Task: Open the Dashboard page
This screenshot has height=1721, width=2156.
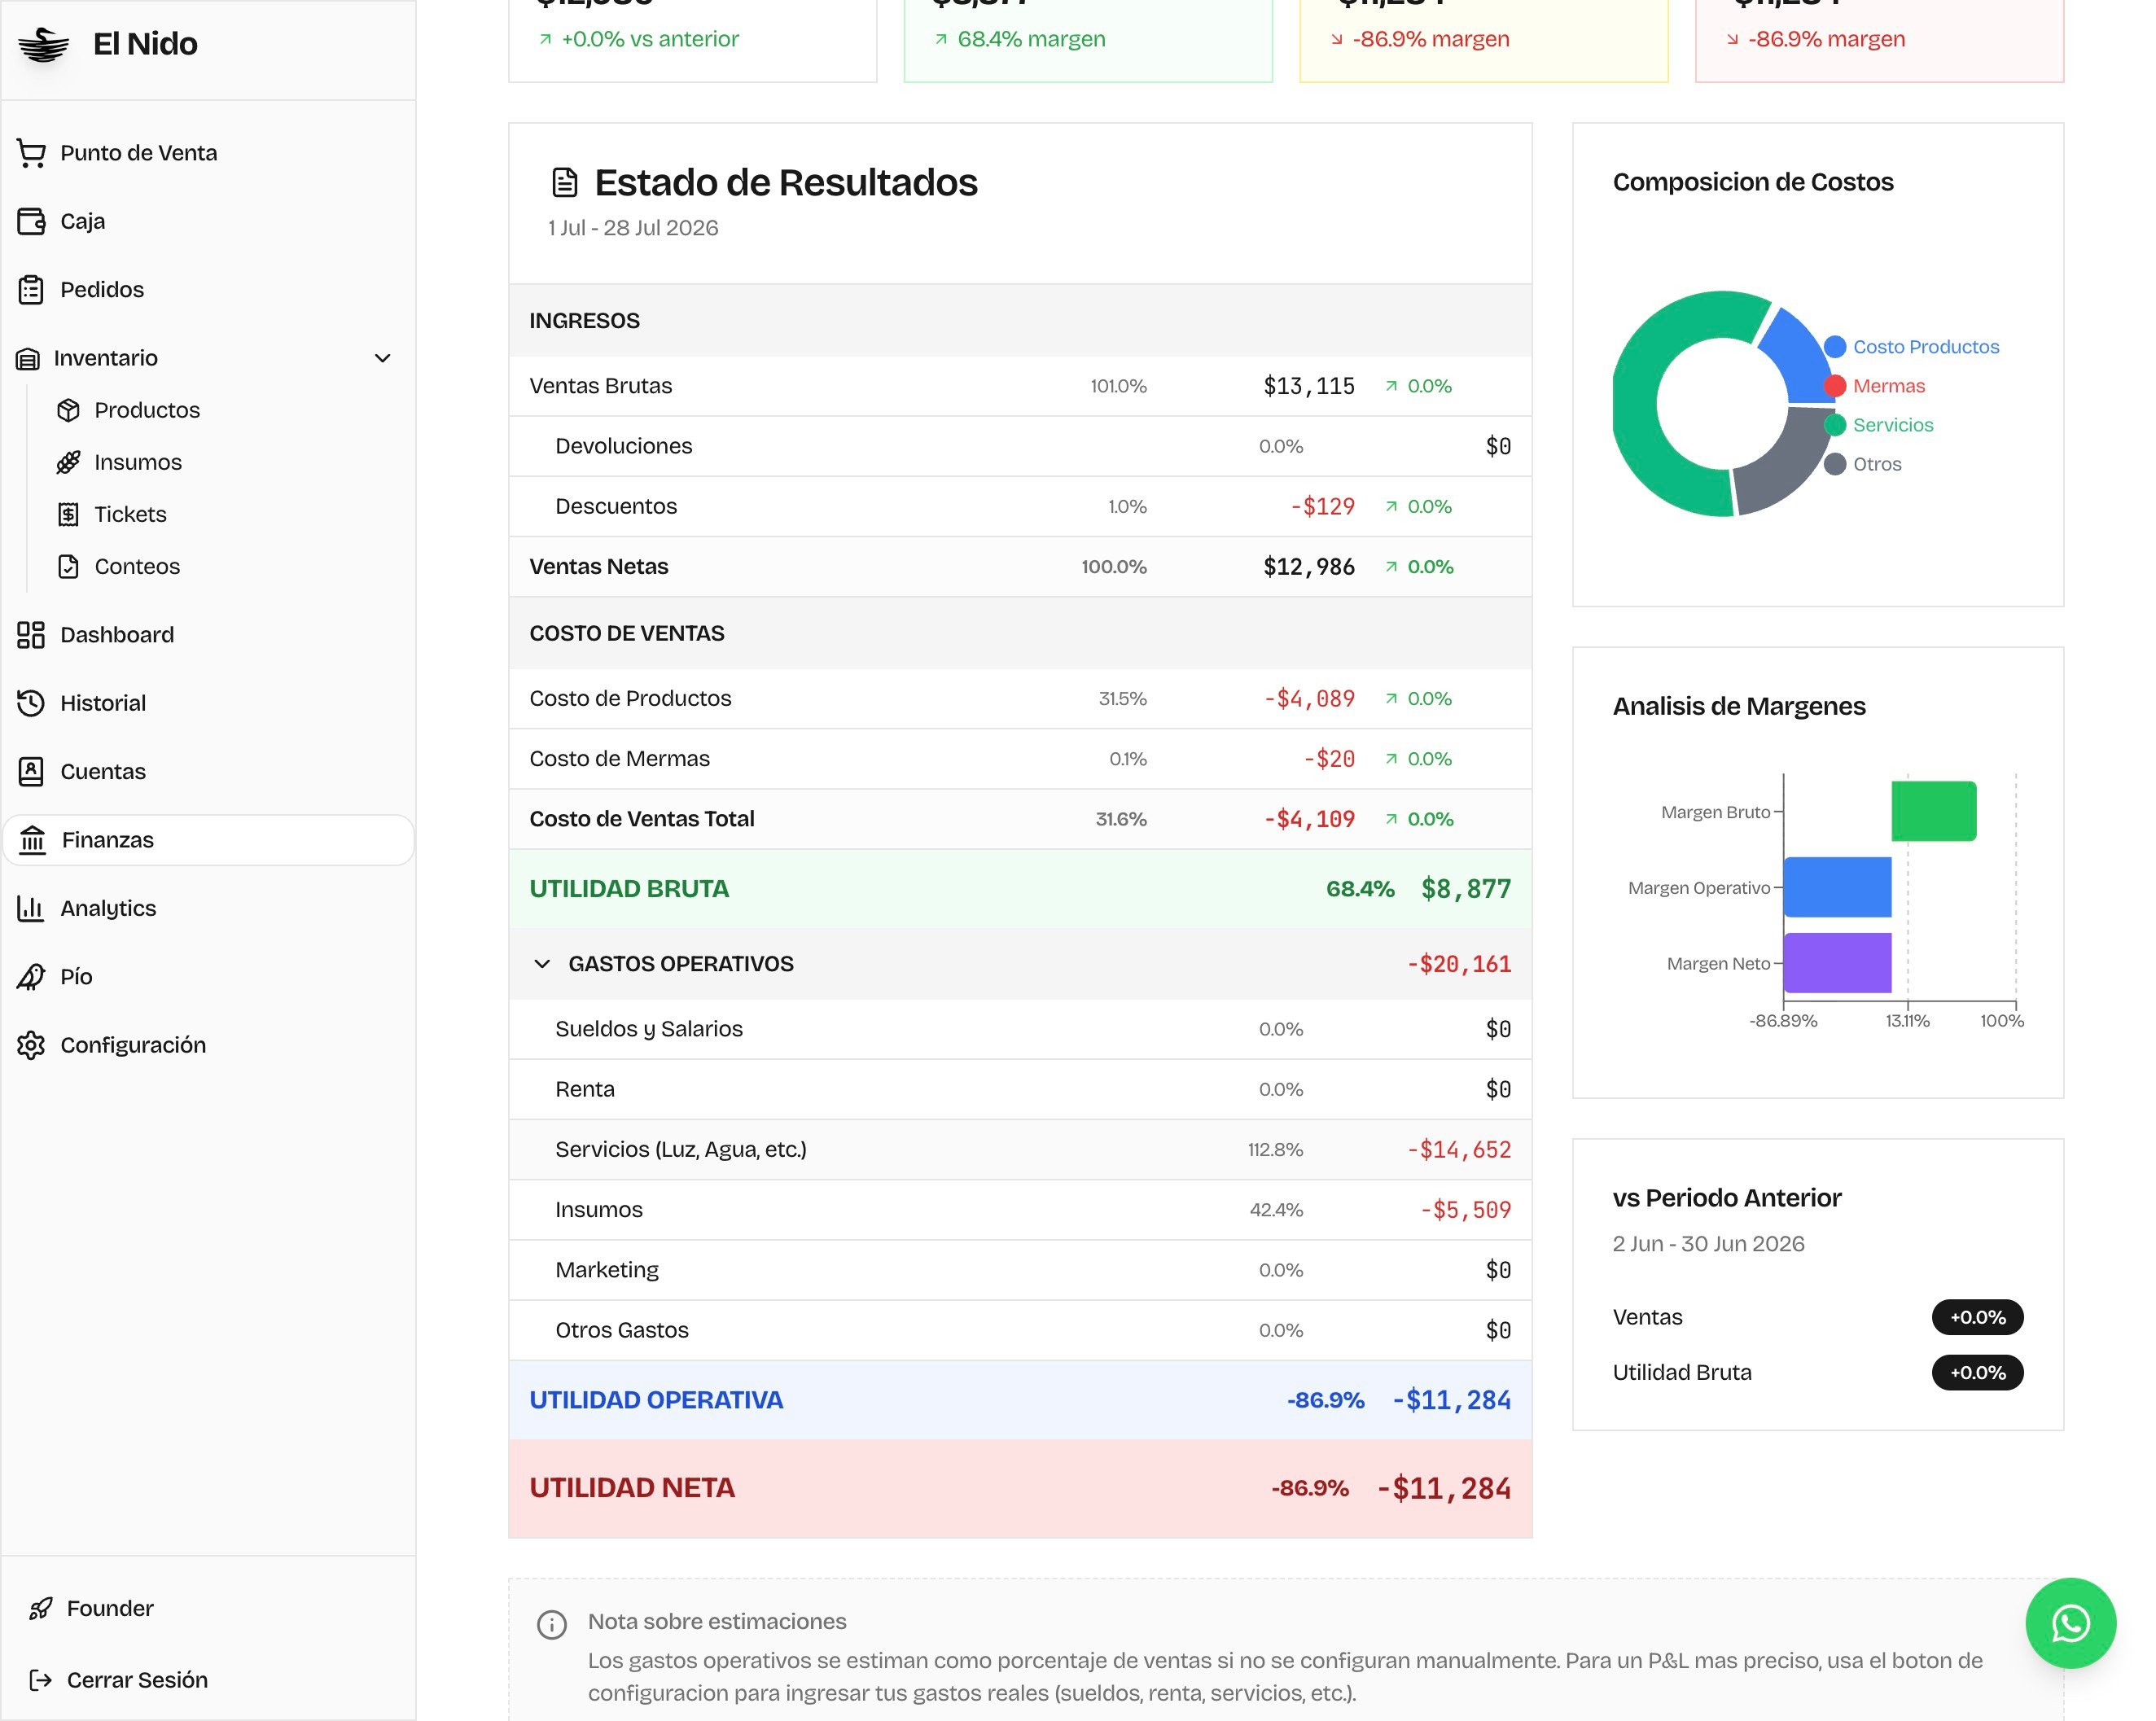Action: pyautogui.click(x=208, y=635)
